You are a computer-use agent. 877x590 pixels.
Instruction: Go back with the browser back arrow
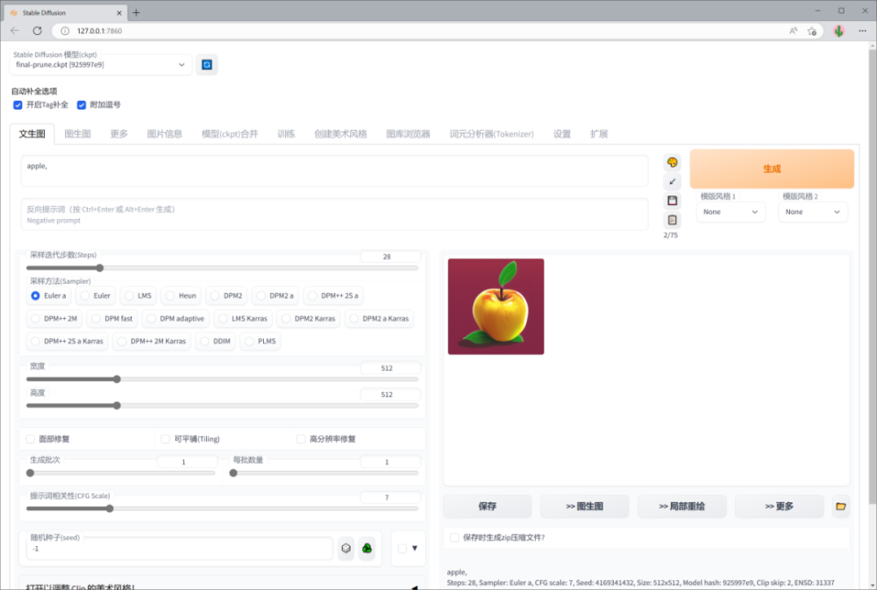point(15,31)
